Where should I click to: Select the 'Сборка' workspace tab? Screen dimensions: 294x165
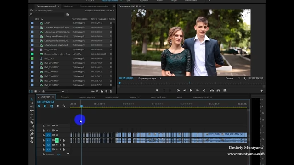coord(90,1)
